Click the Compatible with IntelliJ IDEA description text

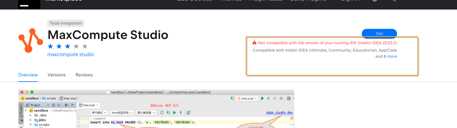point(325,53)
